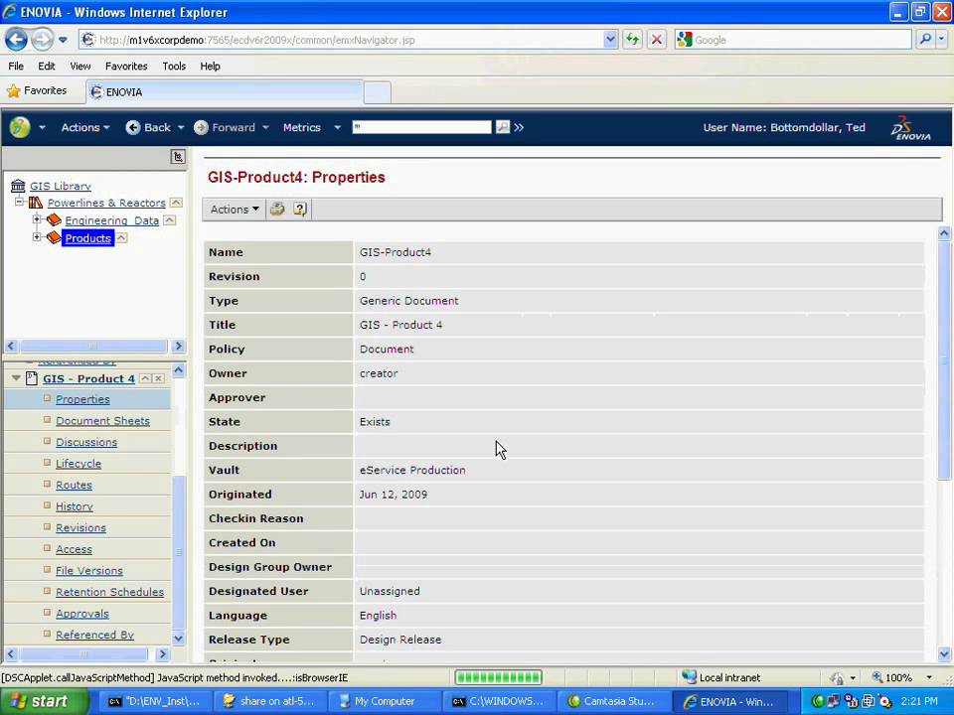Toggle the tree panel icon above GIS Library
The width and height of the screenshot is (954, 715).
point(178,157)
